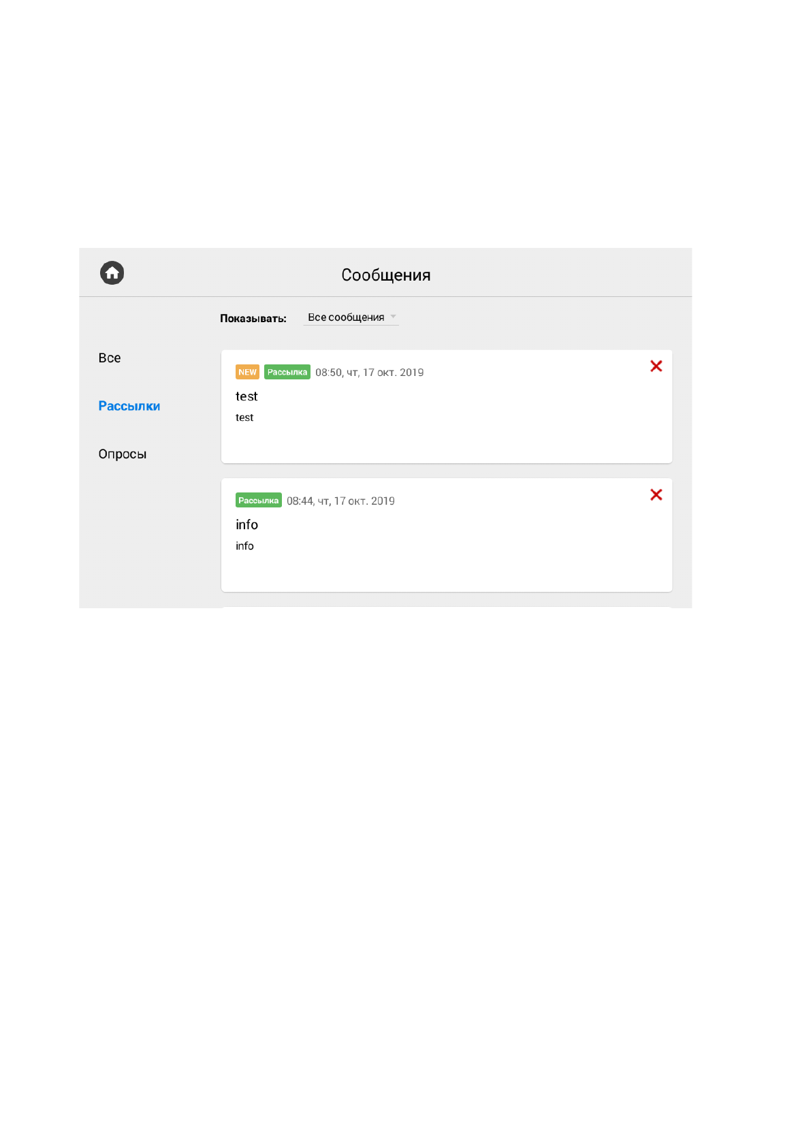Select the Рассылки section
Image resolution: width=811 pixels, height=1147 pixels.
(x=129, y=406)
